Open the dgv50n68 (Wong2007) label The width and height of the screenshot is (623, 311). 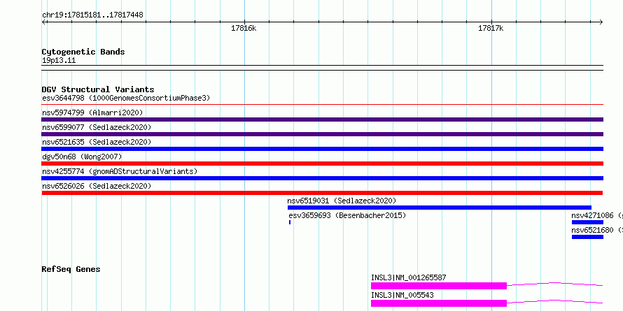82,157
